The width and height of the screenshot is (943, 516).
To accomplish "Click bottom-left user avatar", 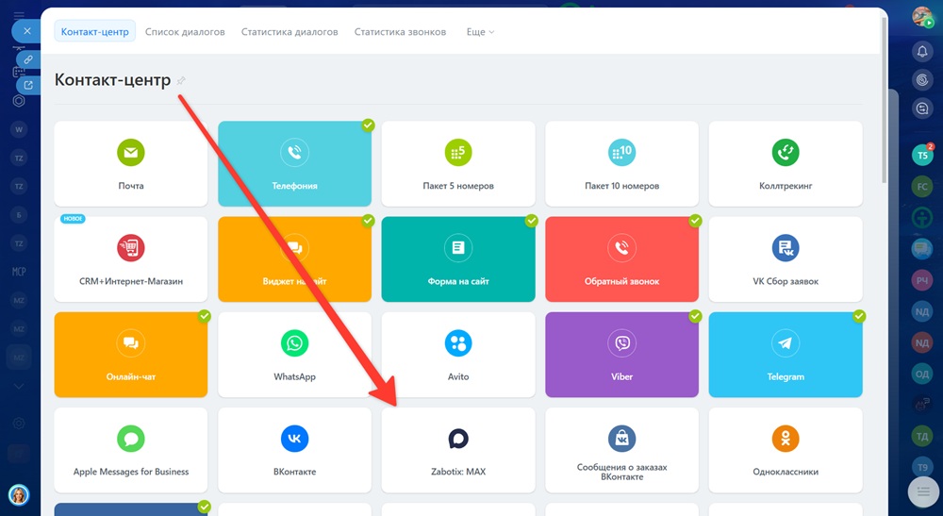I will click(19, 495).
